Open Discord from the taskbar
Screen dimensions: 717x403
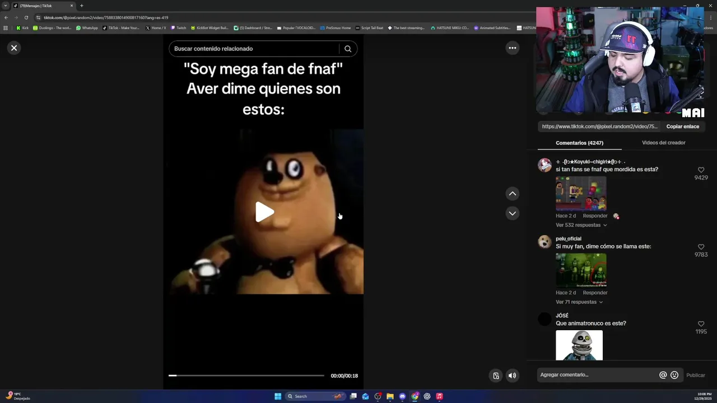pos(402,396)
